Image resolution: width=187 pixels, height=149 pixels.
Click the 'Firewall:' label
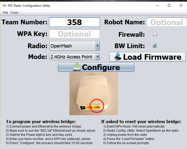pyautogui.click(x=132, y=34)
